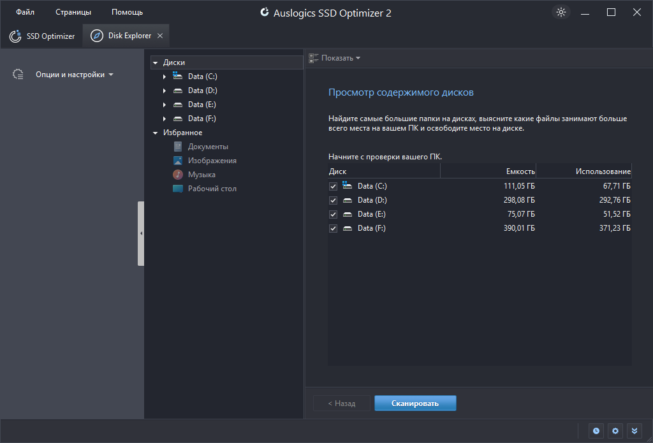Image resolution: width=653 pixels, height=443 pixels.
Task: Click the double-chevron icon in status bar
Action: [635, 431]
